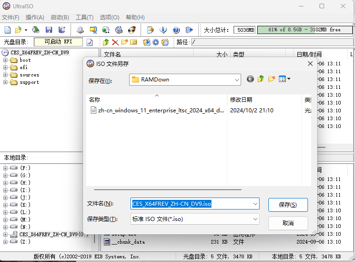Open the save type combo box
The image size is (355, 262).
195,219
